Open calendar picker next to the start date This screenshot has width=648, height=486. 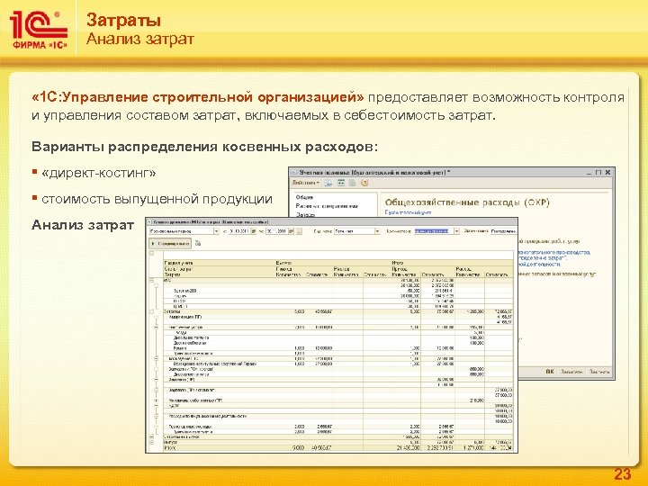tap(254, 231)
